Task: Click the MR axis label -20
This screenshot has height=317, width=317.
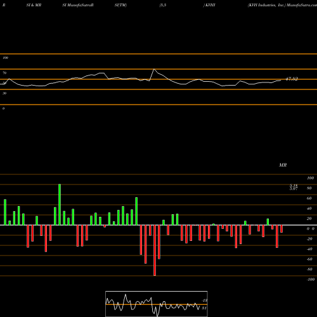Action: point(309,239)
